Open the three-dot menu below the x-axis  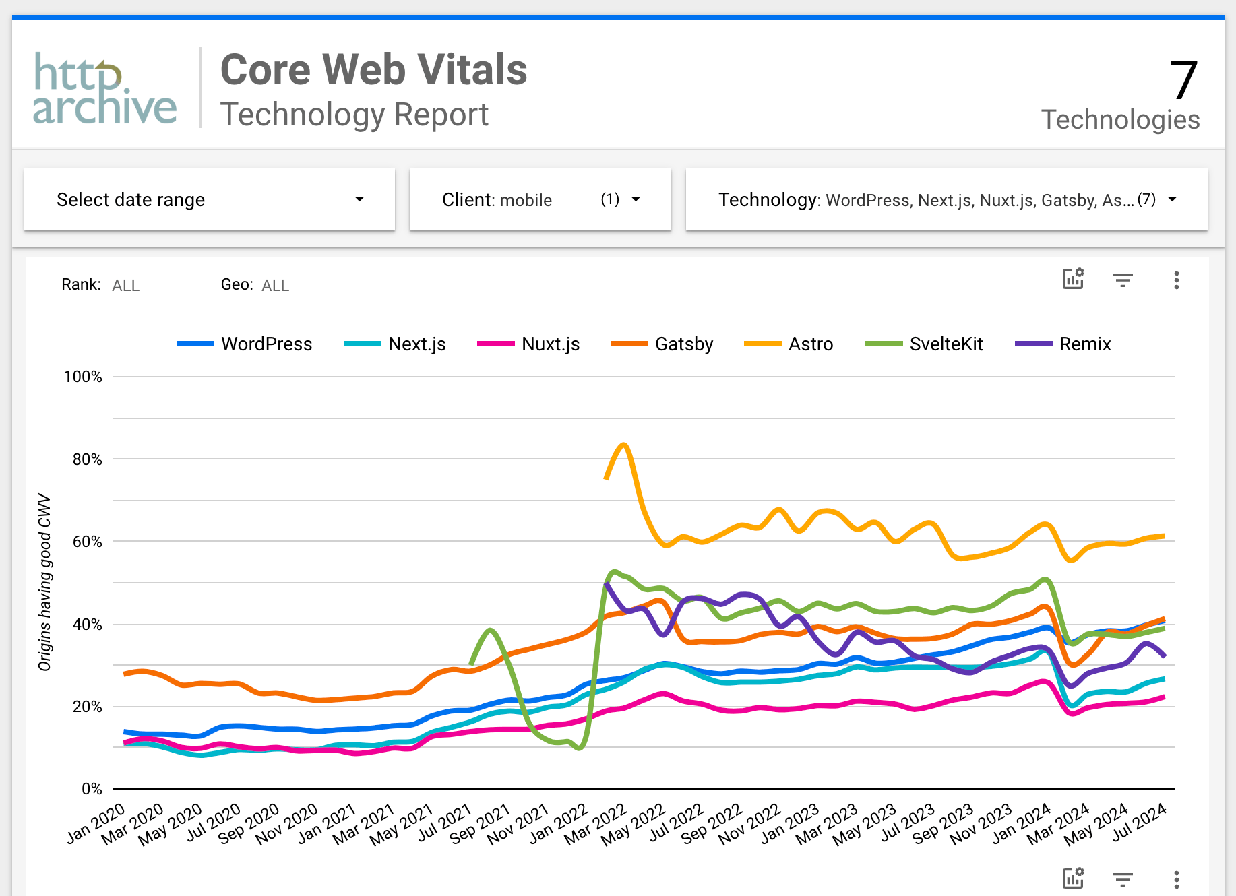1177,879
